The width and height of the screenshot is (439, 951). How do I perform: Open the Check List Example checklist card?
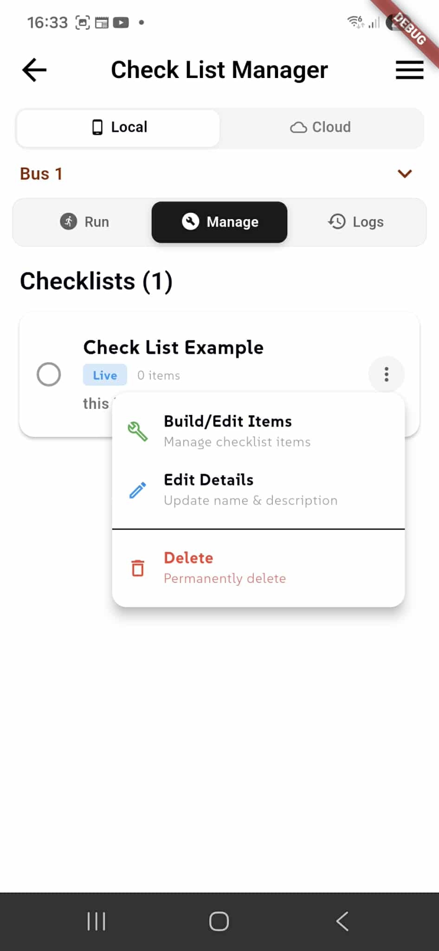173,347
